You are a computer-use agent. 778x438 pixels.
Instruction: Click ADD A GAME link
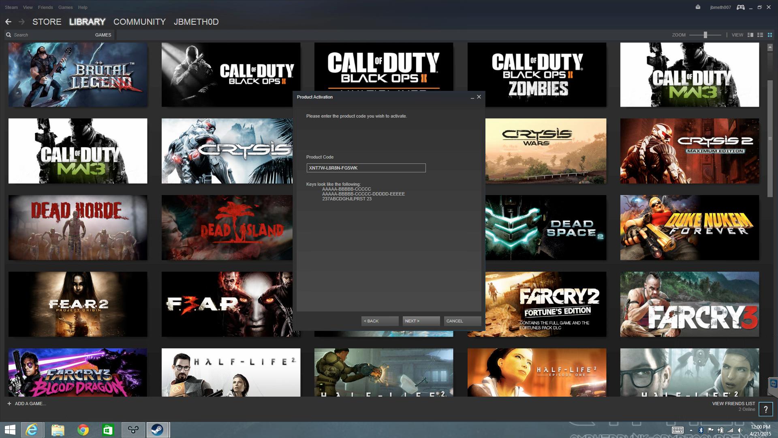[30, 404]
